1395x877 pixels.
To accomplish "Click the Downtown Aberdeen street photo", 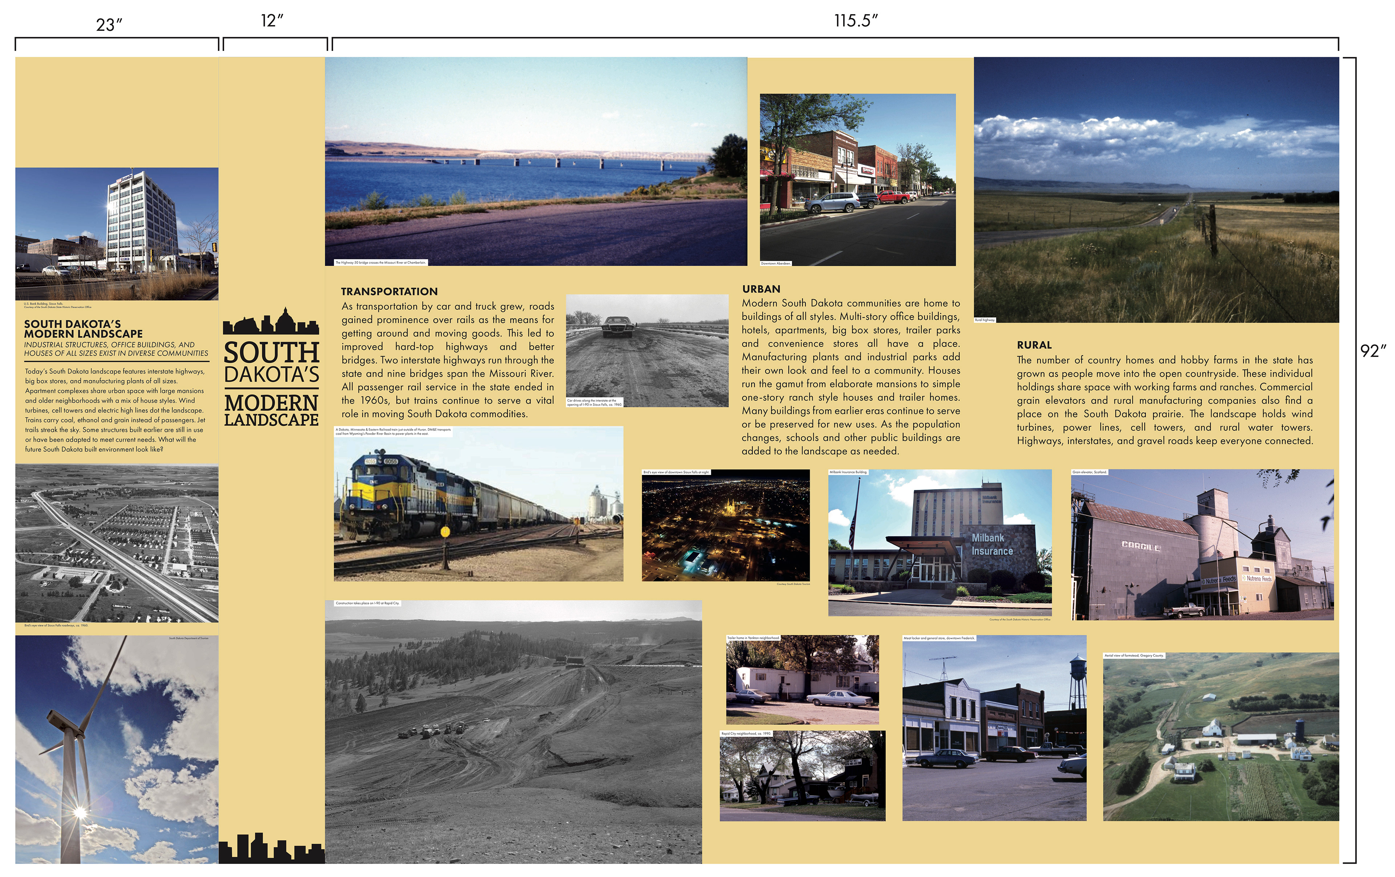I will [x=857, y=179].
